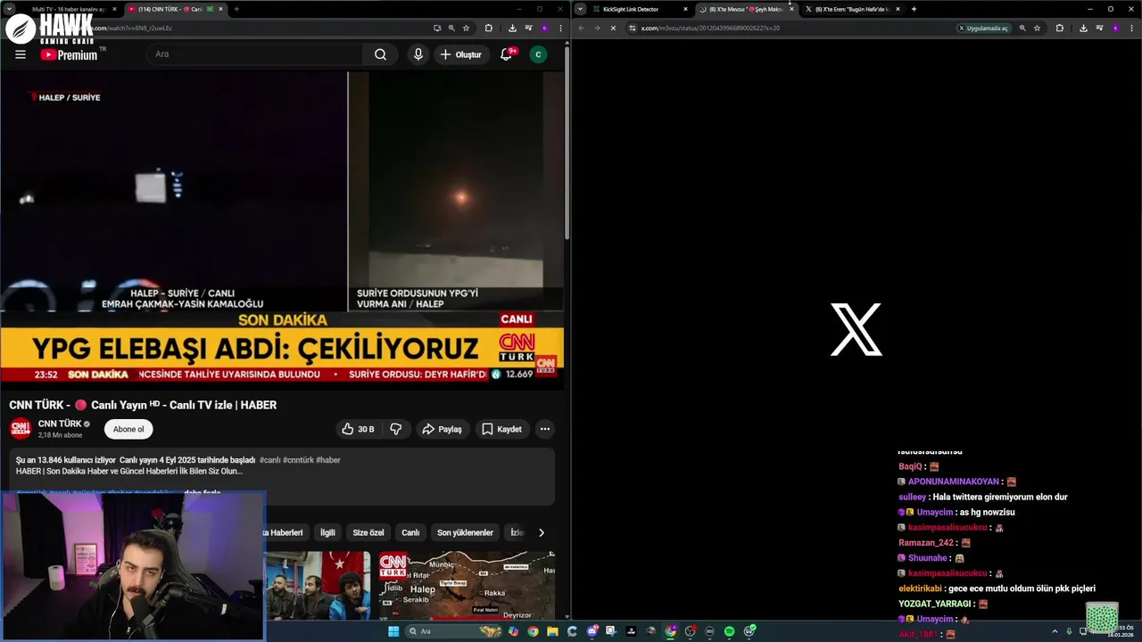This screenshot has height=642, width=1142.
Task: Open more actions three-dot menu under video
Action: pyautogui.click(x=545, y=429)
